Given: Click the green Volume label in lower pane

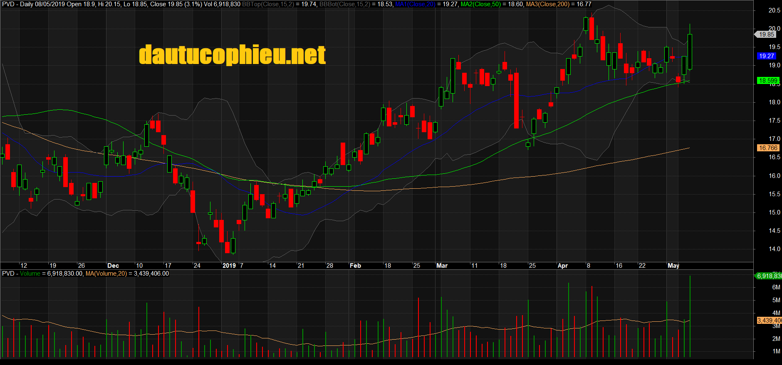Looking at the screenshot, I should point(30,274).
